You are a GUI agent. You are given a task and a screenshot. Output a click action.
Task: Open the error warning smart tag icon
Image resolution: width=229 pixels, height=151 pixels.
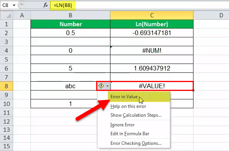(x=101, y=86)
